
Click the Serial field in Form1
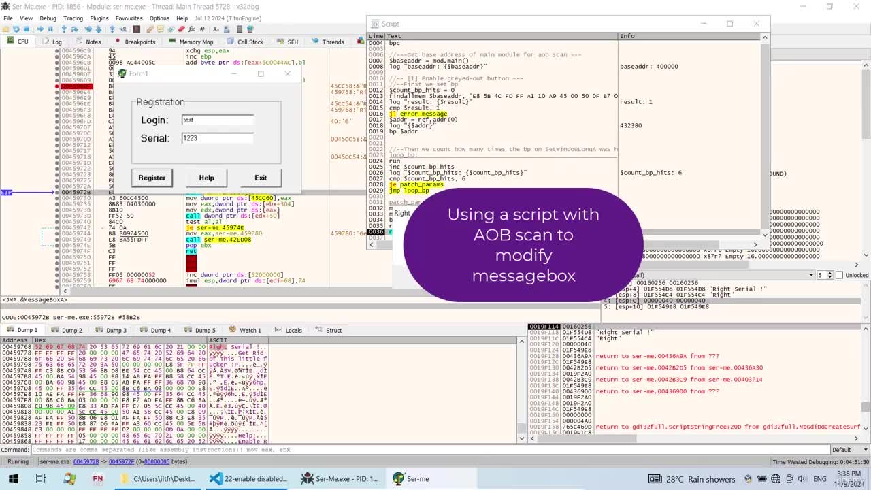[x=218, y=137]
